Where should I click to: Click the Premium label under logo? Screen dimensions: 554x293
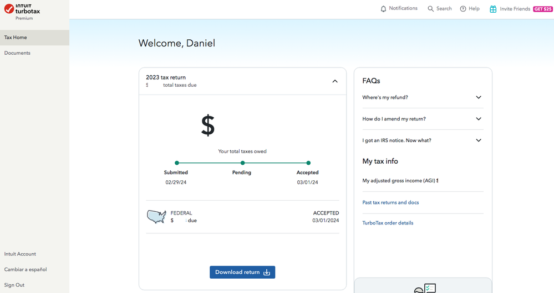point(24,18)
